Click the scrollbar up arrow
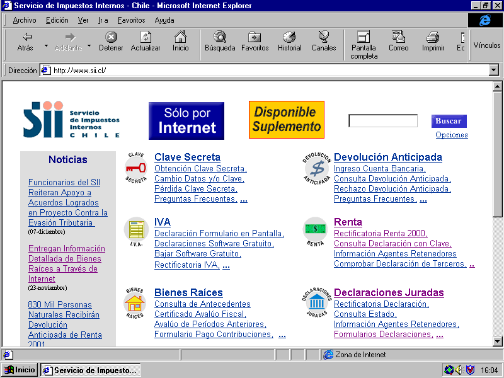The image size is (504, 378). pyautogui.click(x=497, y=86)
